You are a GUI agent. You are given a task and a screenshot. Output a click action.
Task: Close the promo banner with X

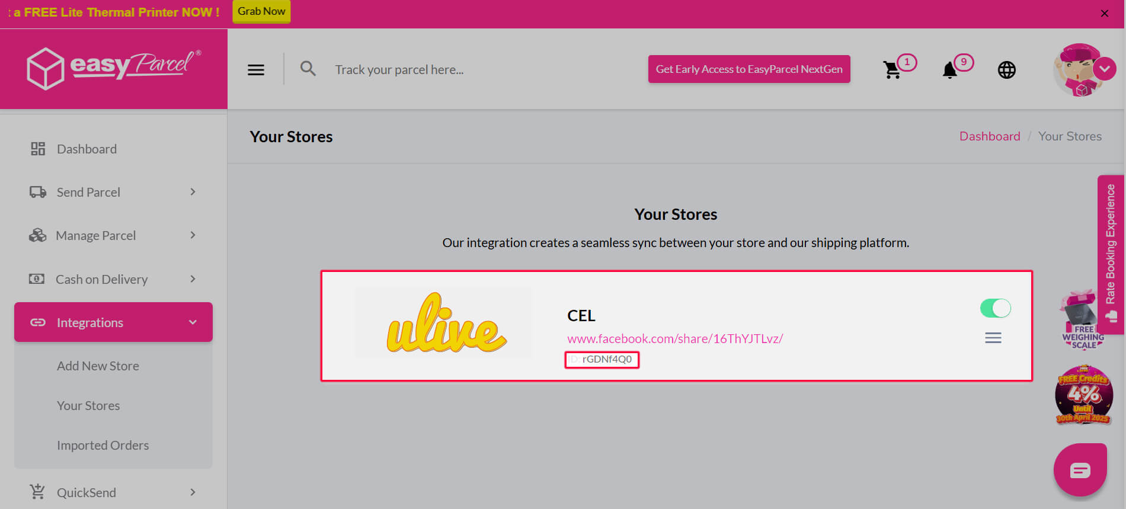point(1104,14)
